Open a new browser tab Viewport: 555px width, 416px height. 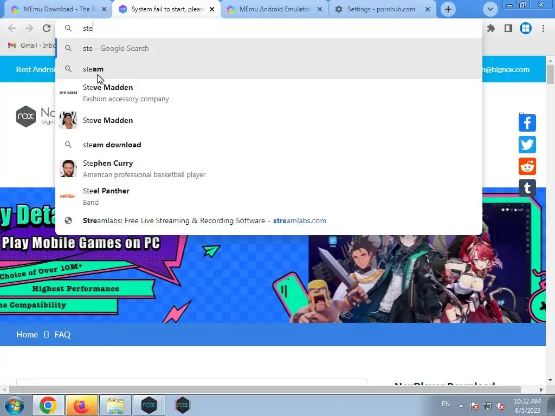pos(448,10)
